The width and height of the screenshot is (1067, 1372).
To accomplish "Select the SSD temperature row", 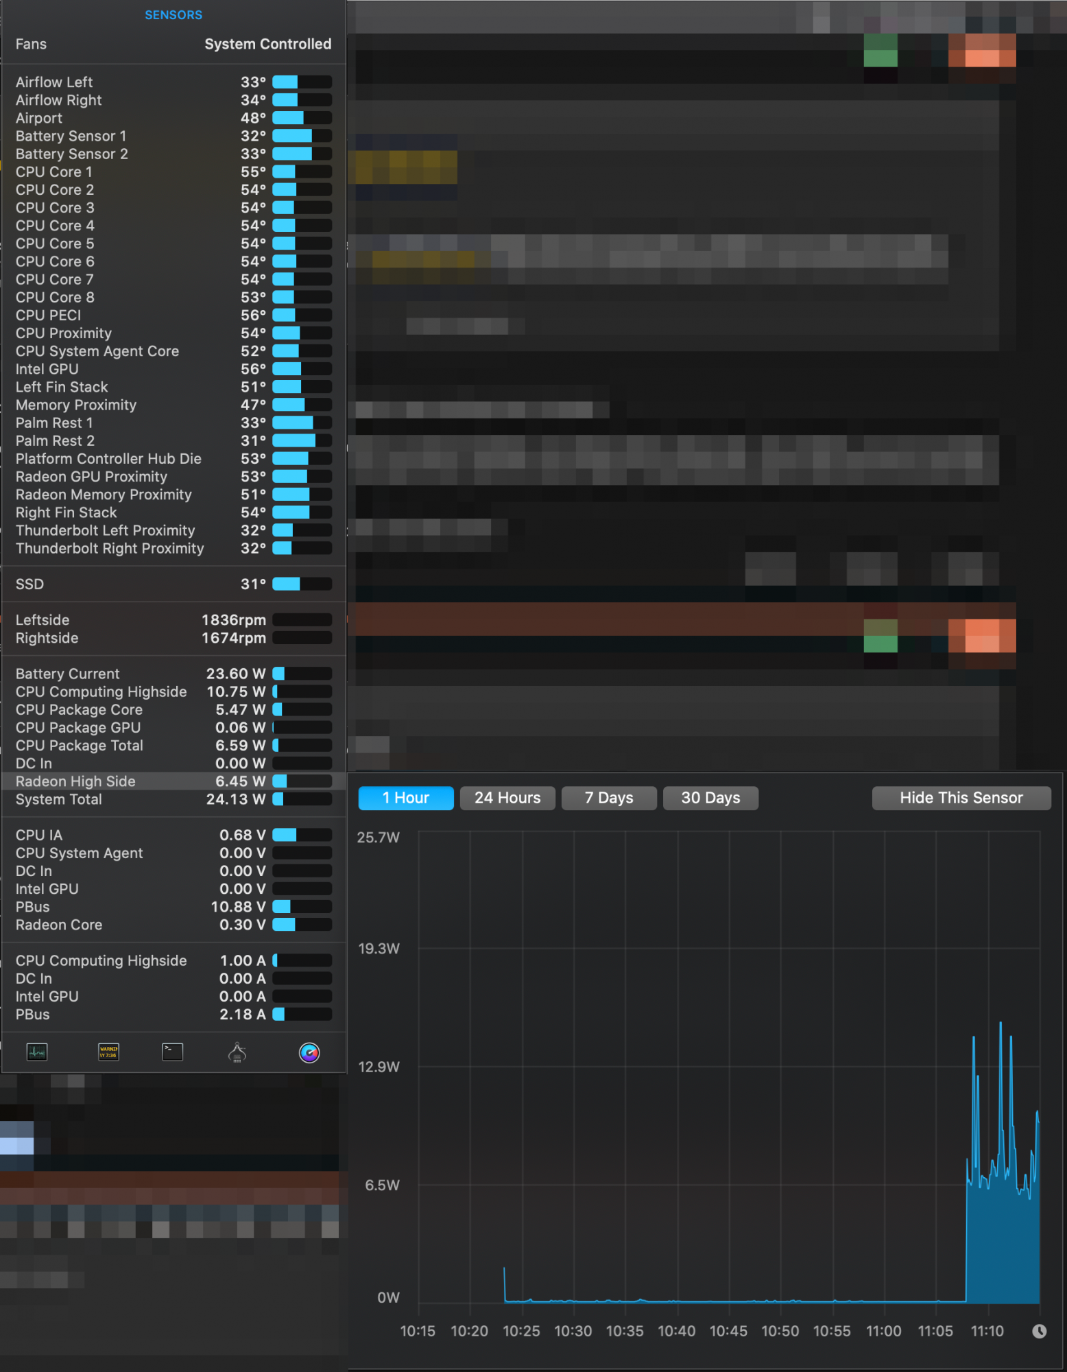I will 173,584.
